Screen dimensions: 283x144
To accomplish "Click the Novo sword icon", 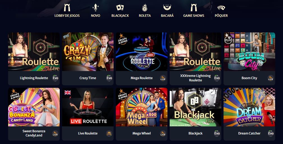I will [x=95, y=8].
